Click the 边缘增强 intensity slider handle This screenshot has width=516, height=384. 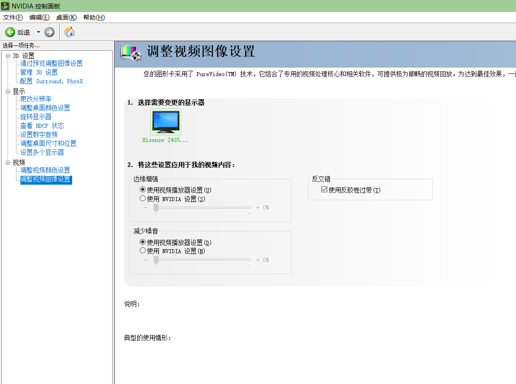click(x=156, y=207)
